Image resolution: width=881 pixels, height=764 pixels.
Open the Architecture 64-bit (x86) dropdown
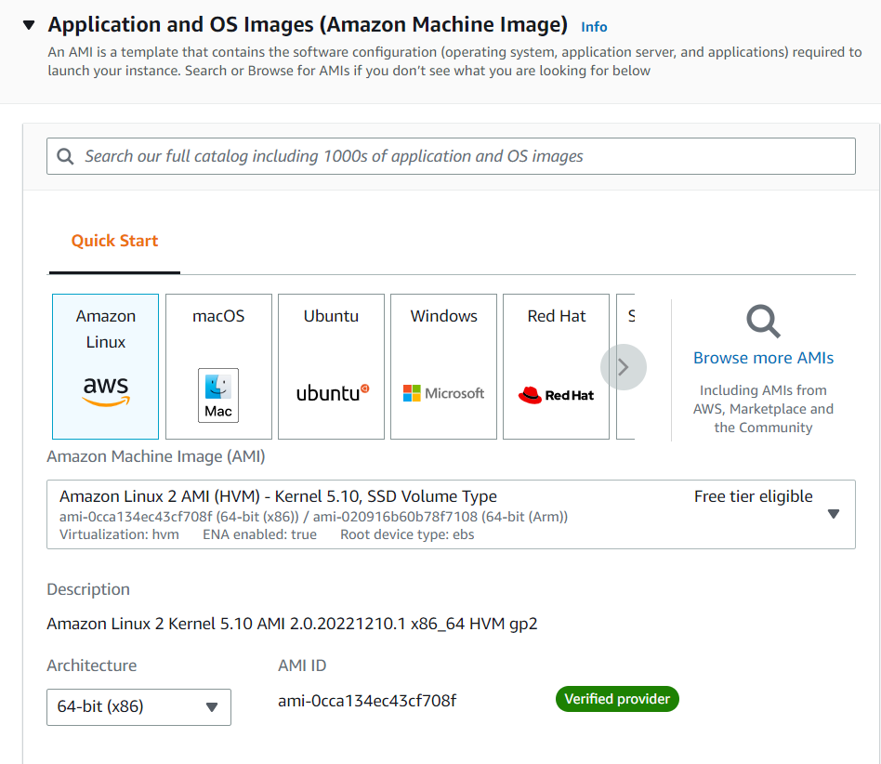click(138, 707)
